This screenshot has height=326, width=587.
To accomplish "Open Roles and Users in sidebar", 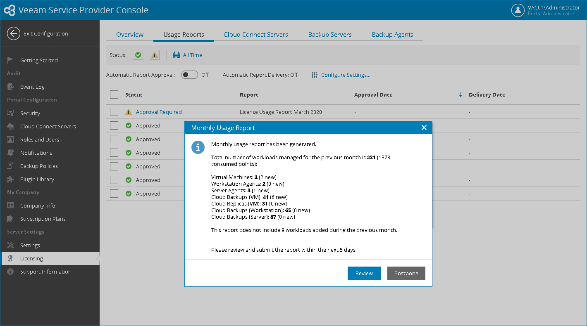I will point(40,139).
